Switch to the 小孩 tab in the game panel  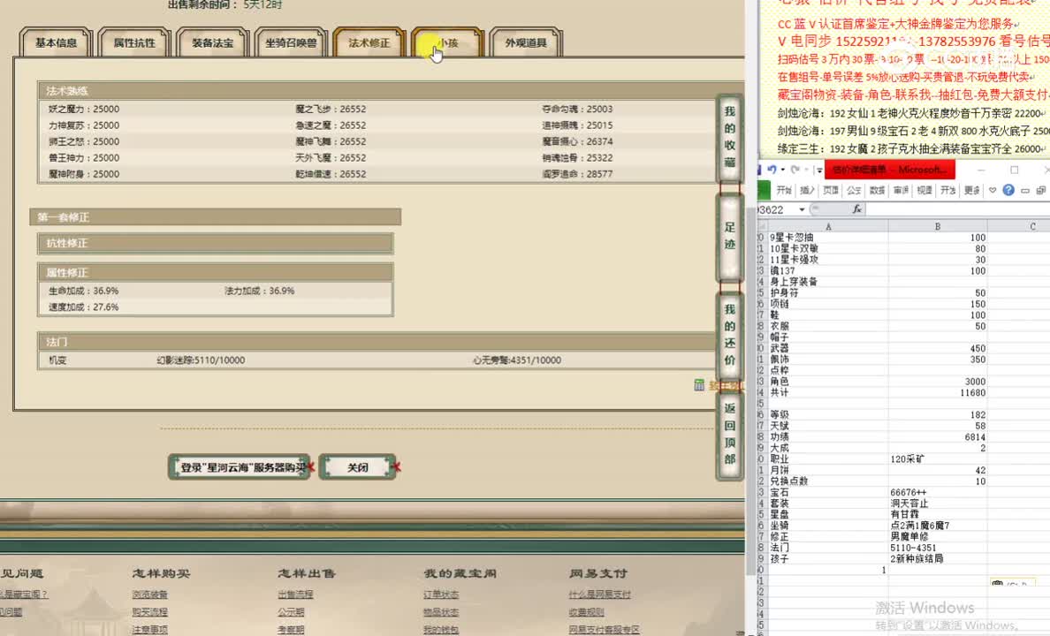[446, 42]
